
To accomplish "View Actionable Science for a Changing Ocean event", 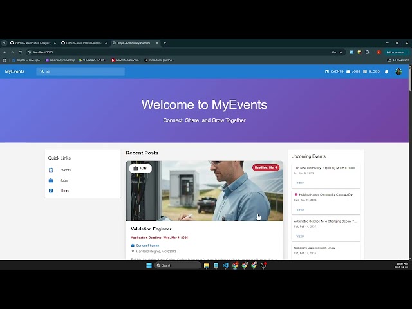I will pos(300,236).
